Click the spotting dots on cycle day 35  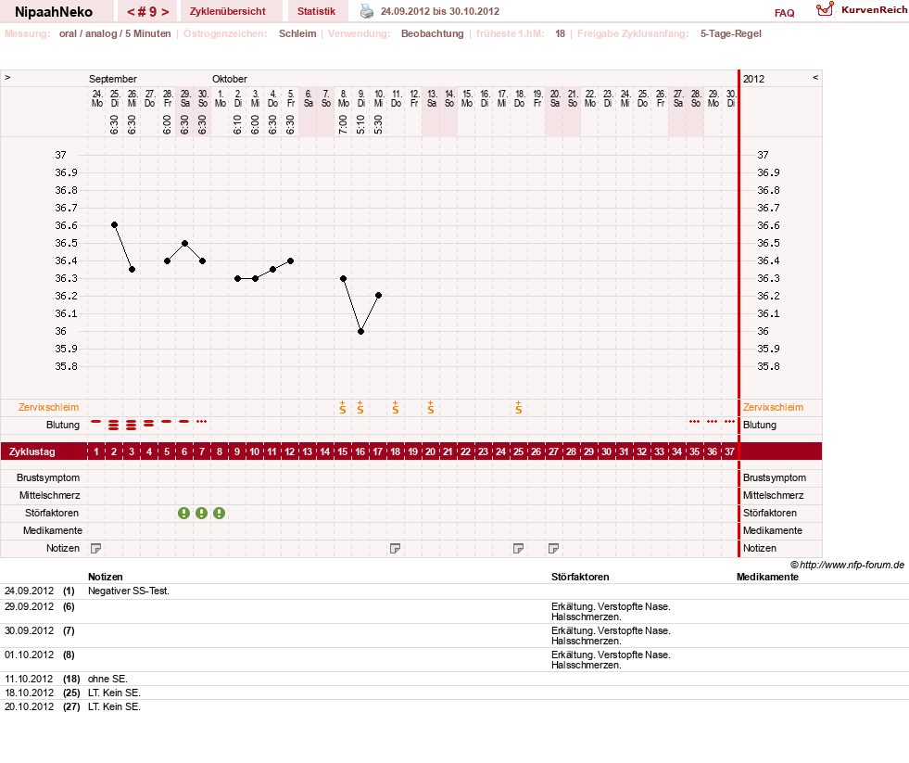(695, 421)
